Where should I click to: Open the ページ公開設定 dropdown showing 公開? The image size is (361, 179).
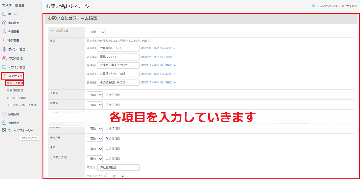(x=96, y=32)
